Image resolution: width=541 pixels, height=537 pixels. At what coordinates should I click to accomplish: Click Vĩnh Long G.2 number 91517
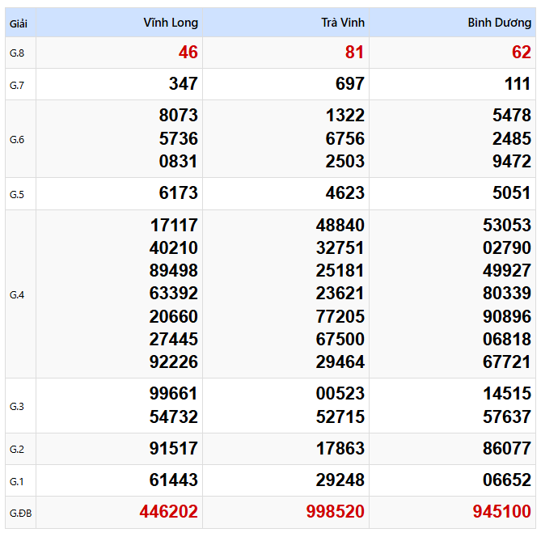tap(174, 449)
